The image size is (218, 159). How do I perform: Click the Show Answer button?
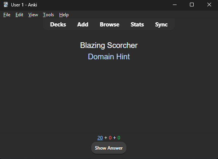coord(109,148)
